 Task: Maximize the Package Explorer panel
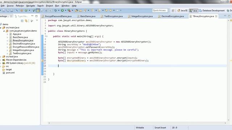(x=36, y=16)
